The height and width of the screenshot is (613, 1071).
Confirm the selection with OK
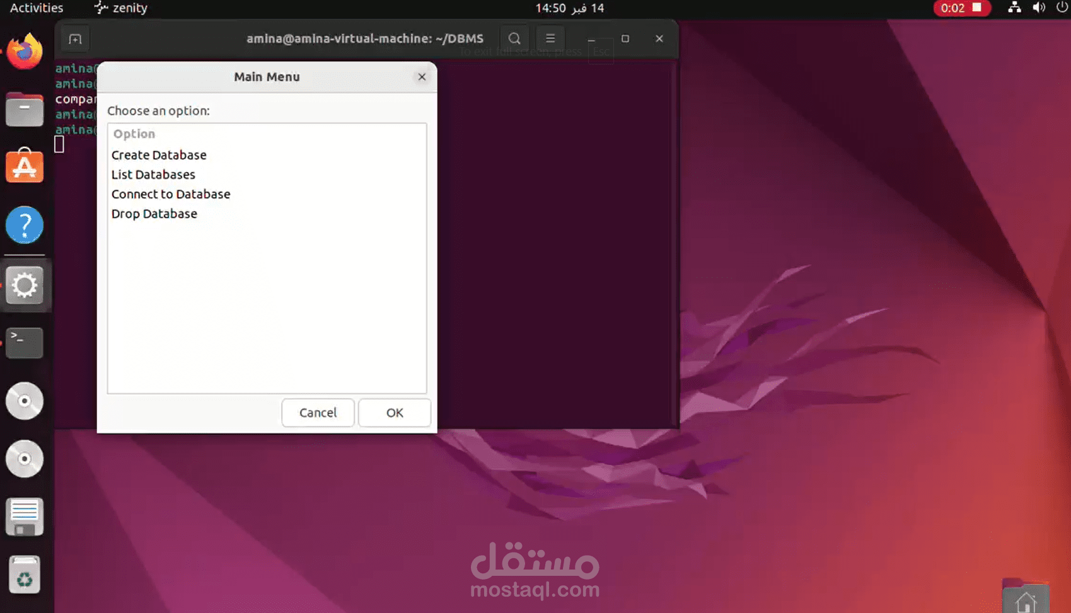[395, 413]
